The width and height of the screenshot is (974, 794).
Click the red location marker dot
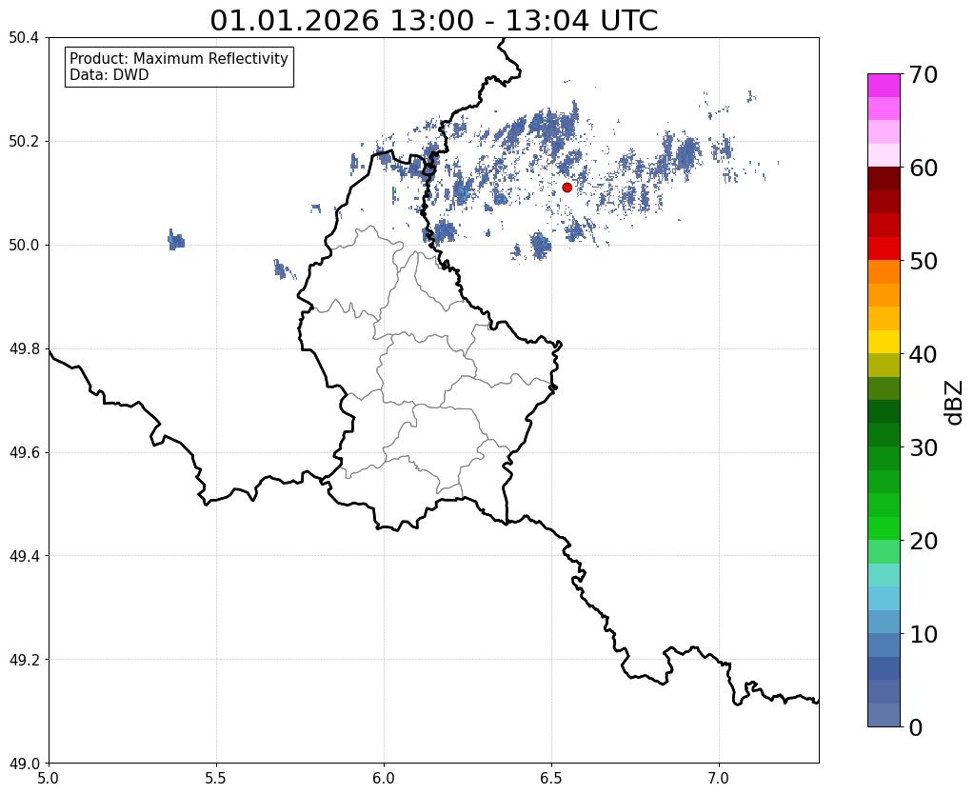(x=567, y=188)
